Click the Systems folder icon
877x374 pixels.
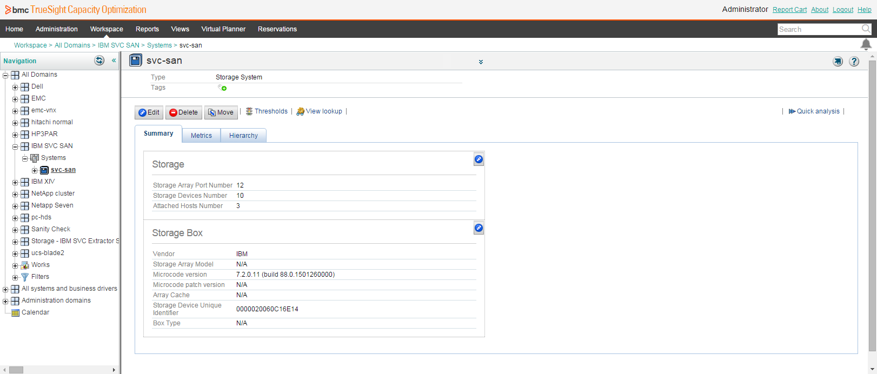35,158
